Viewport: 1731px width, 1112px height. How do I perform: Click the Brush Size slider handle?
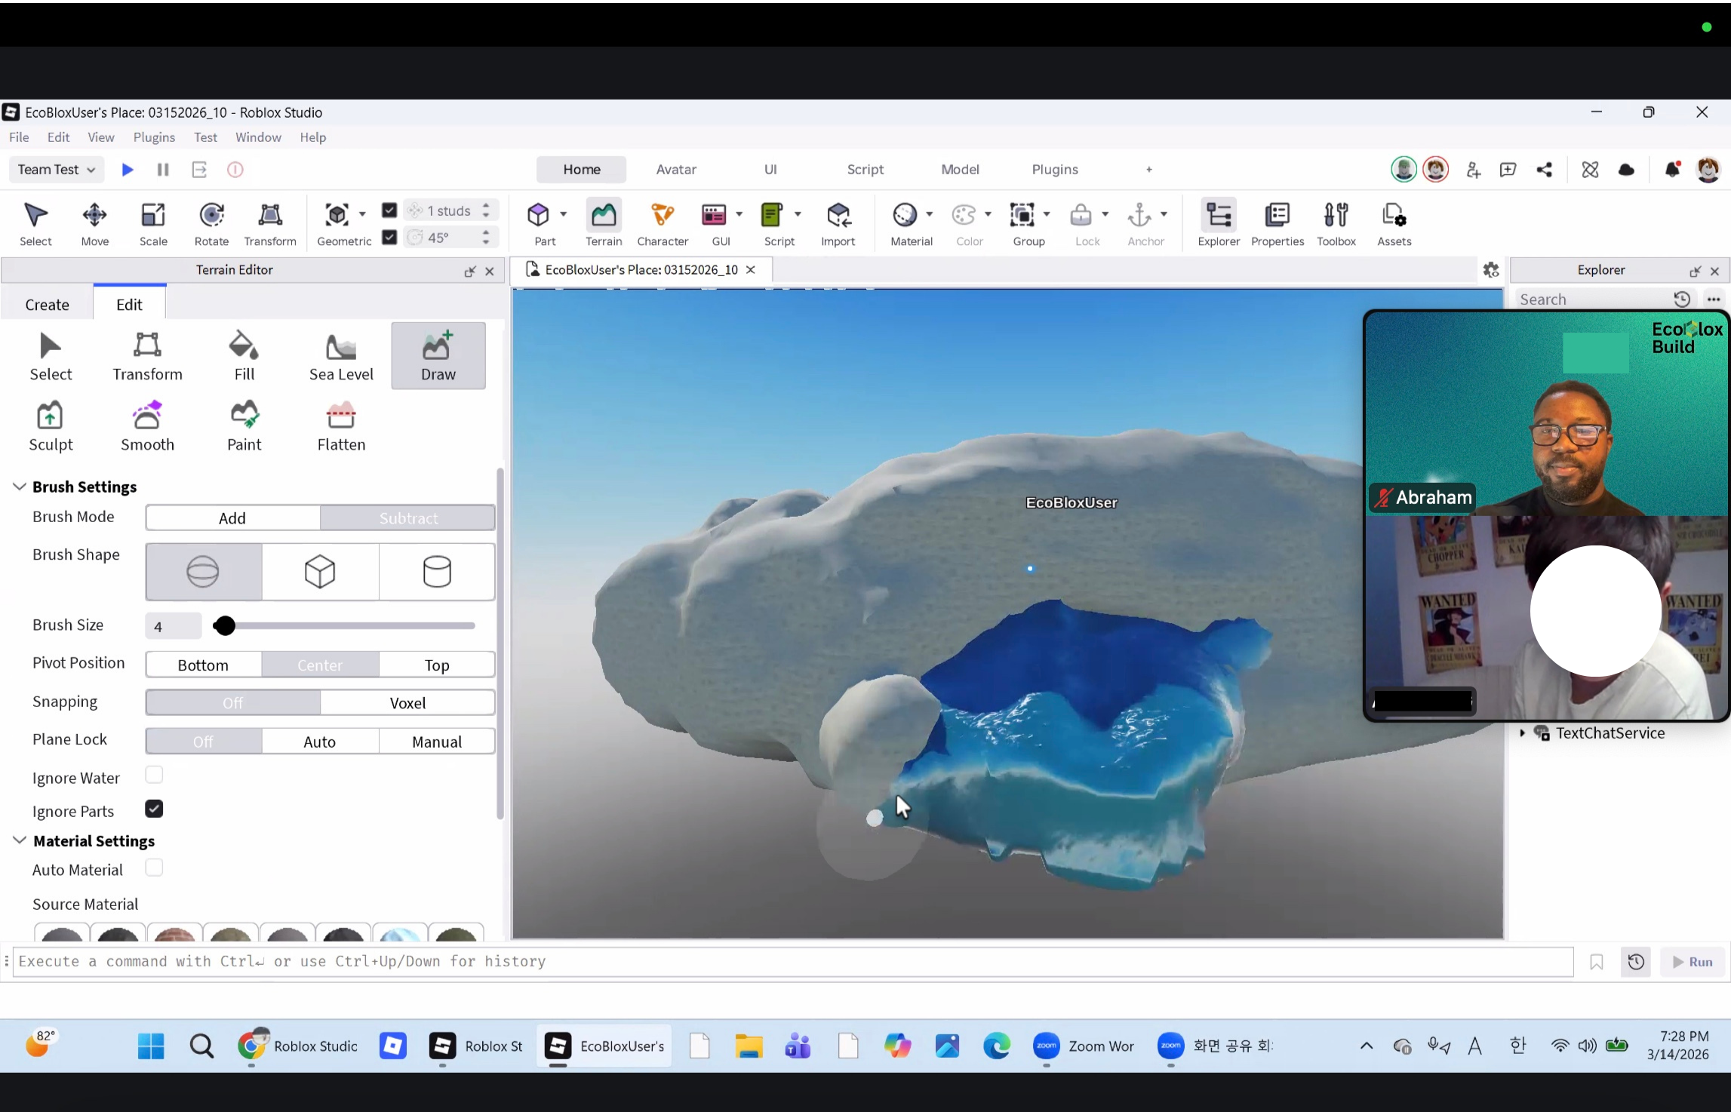point(224,625)
